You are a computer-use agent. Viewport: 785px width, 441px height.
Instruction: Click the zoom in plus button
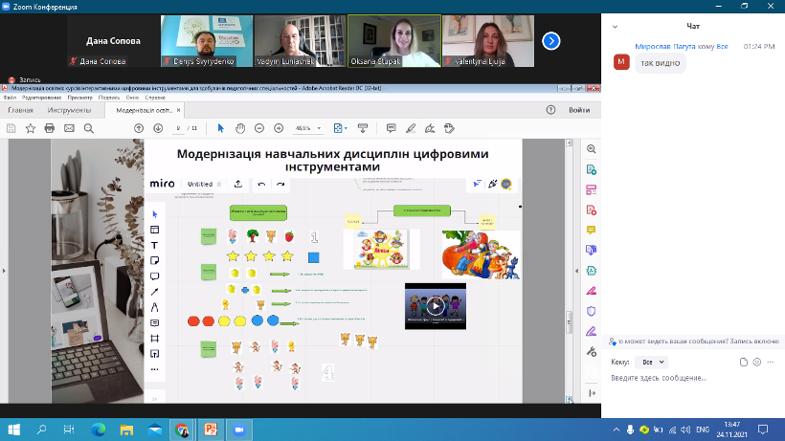tap(279, 127)
